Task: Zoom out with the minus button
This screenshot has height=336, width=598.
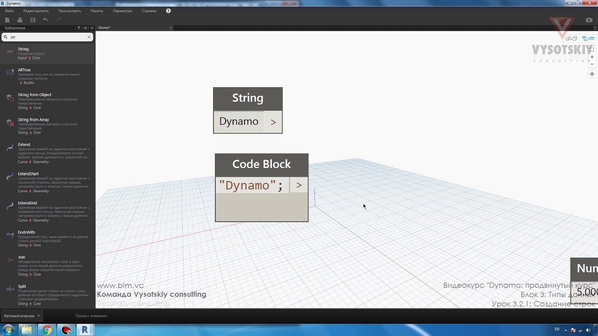Action: (592, 64)
